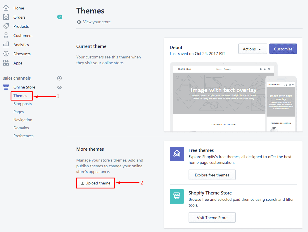
Task: Open the Apps section icon
Action: tap(6, 63)
